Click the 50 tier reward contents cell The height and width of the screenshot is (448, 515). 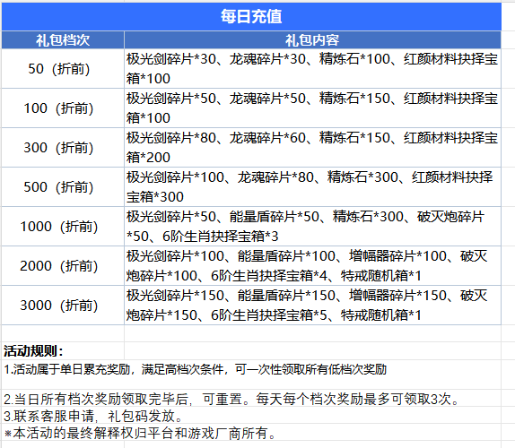(312, 69)
